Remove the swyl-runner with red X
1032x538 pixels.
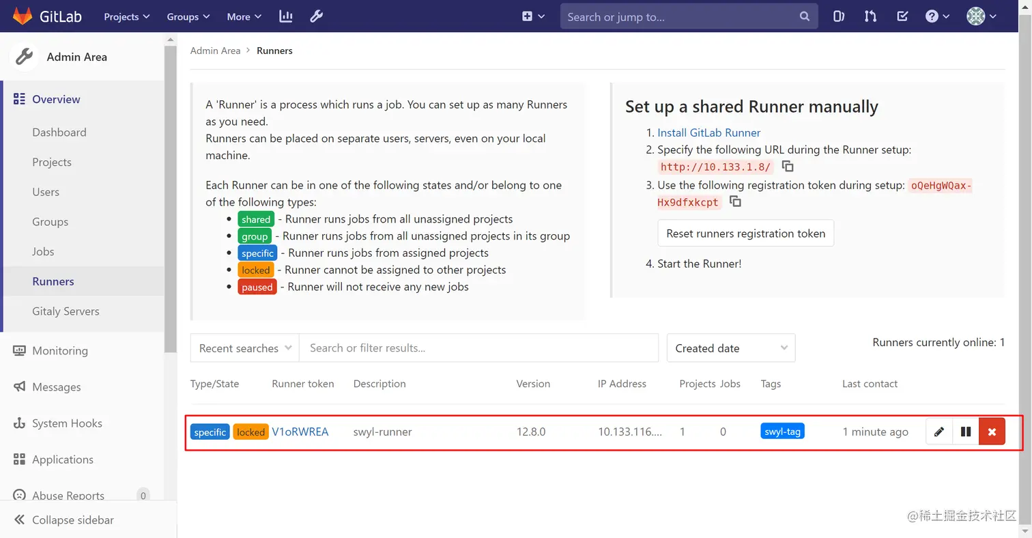point(992,431)
